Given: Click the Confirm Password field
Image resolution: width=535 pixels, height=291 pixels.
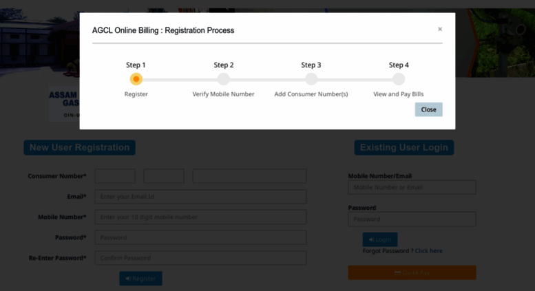Looking at the screenshot, I should (200, 259).
